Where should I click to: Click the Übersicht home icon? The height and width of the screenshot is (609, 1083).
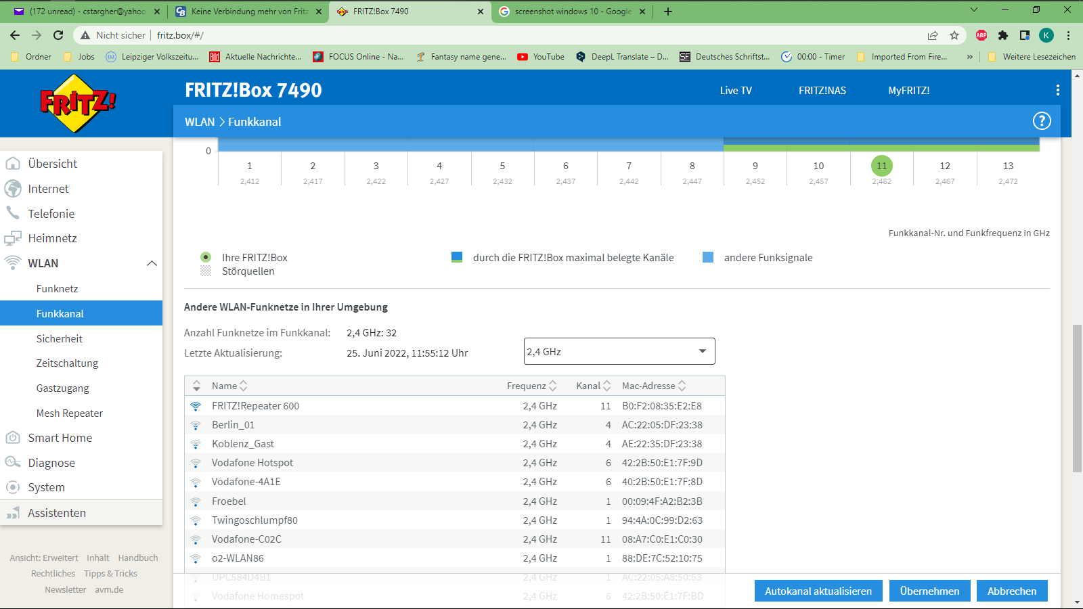(x=13, y=164)
